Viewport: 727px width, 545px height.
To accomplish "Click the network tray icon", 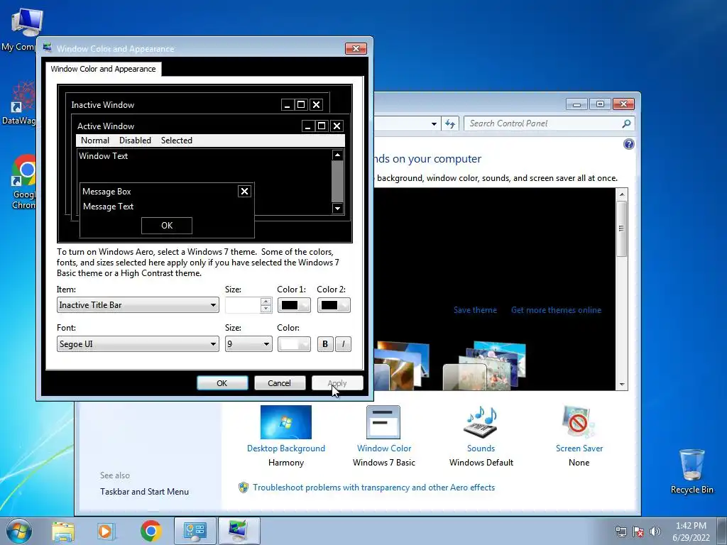I will 621,532.
